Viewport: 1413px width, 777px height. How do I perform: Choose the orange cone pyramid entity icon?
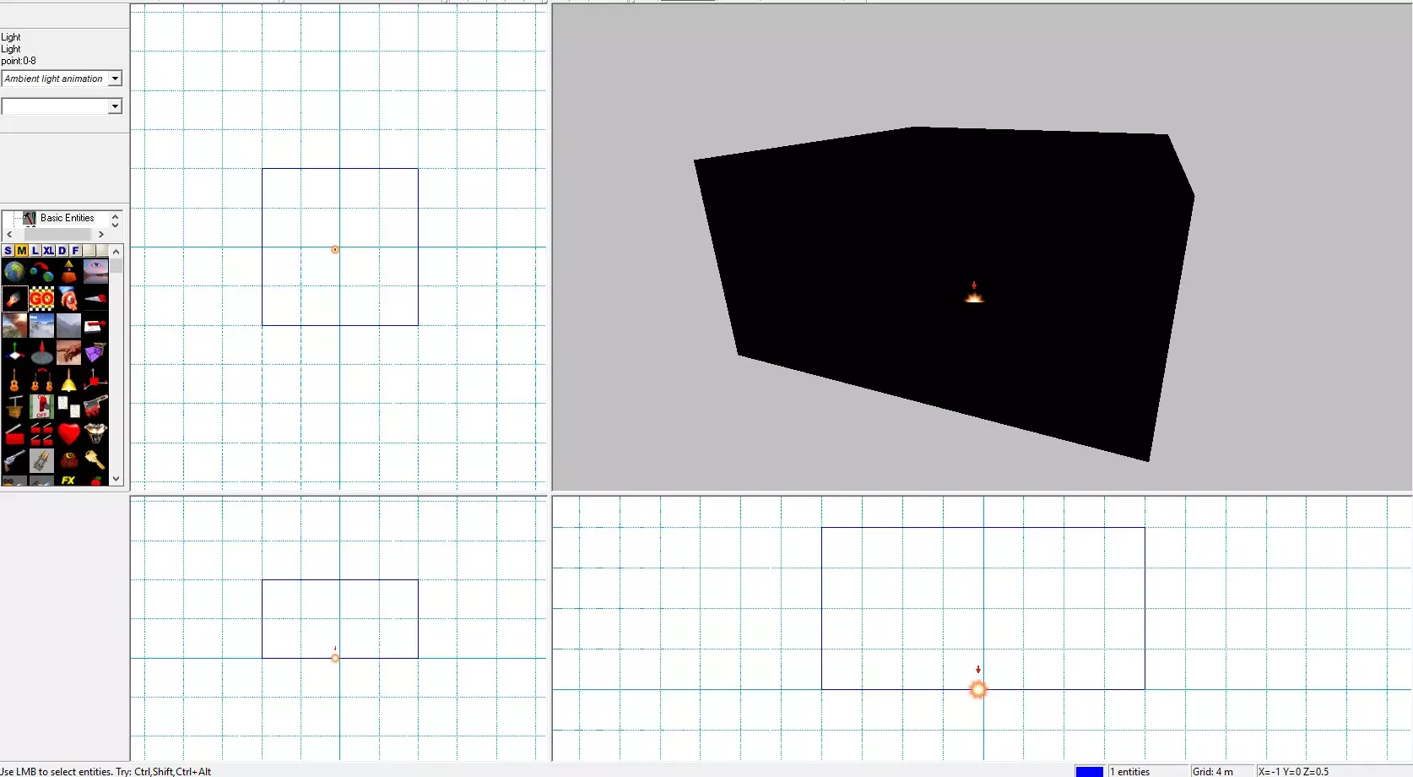[68, 272]
